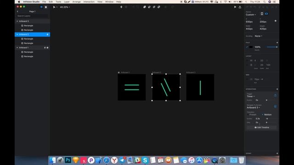Adjust the fill opacity slider
294x165 pixels.
[x=271, y=47]
